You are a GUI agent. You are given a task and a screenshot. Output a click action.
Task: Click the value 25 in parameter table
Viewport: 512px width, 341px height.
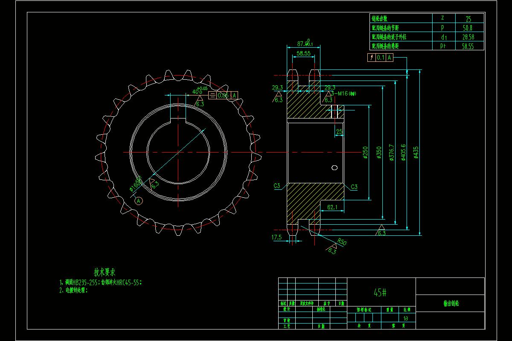coord(468,19)
